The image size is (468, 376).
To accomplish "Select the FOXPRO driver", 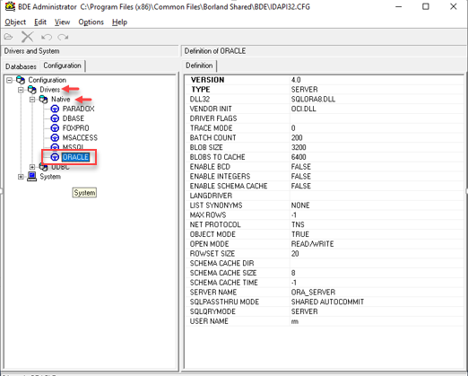I will 75,128.
